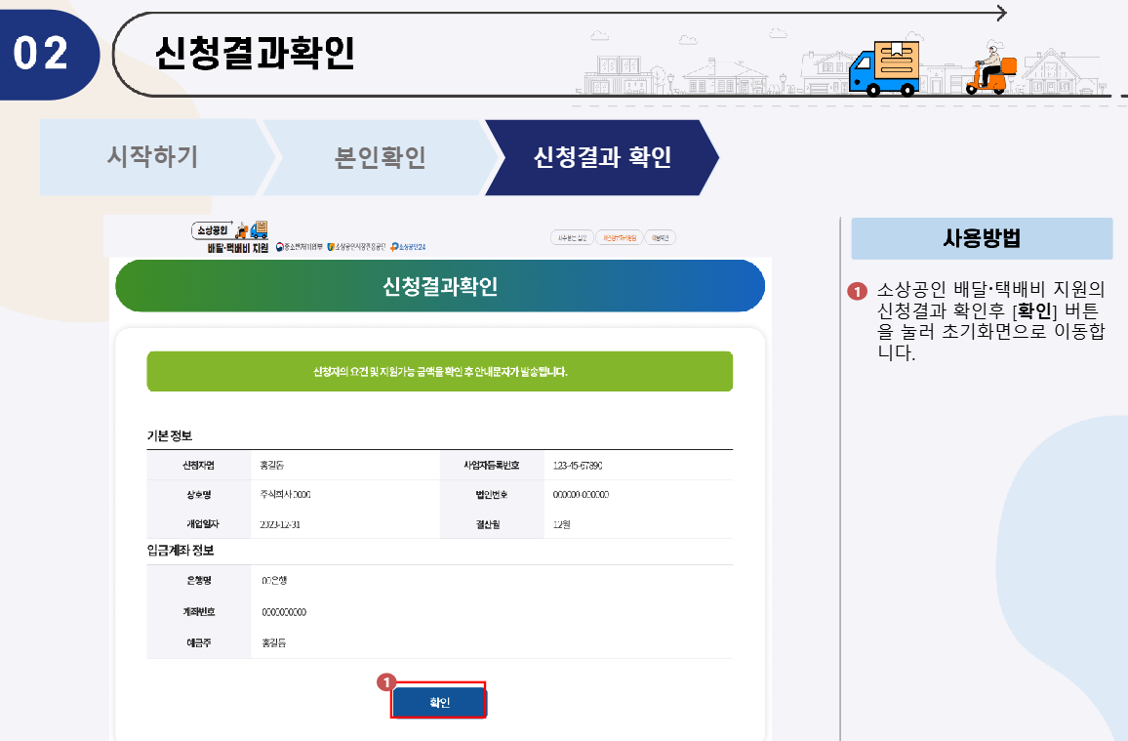
Task: Click the 상호명 label cell
Action: point(198,495)
